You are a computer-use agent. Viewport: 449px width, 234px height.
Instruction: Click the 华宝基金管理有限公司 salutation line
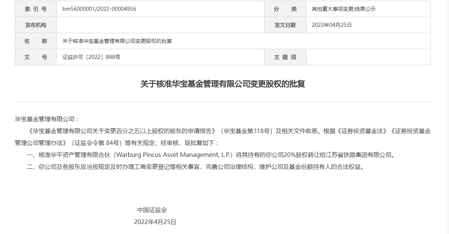click(x=47, y=119)
